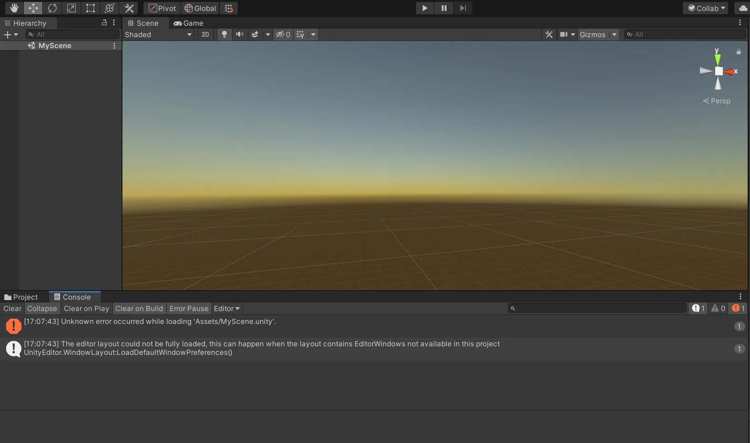Open the Collab dropdown

point(707,8)
